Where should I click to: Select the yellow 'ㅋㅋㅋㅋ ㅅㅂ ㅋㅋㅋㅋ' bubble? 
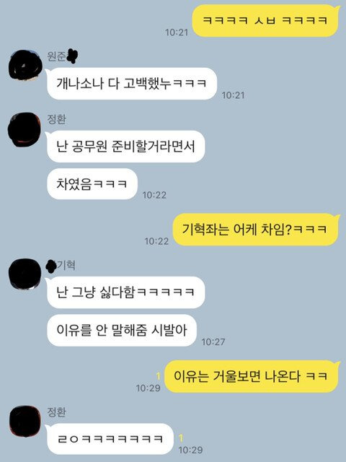tap(265, 21)
